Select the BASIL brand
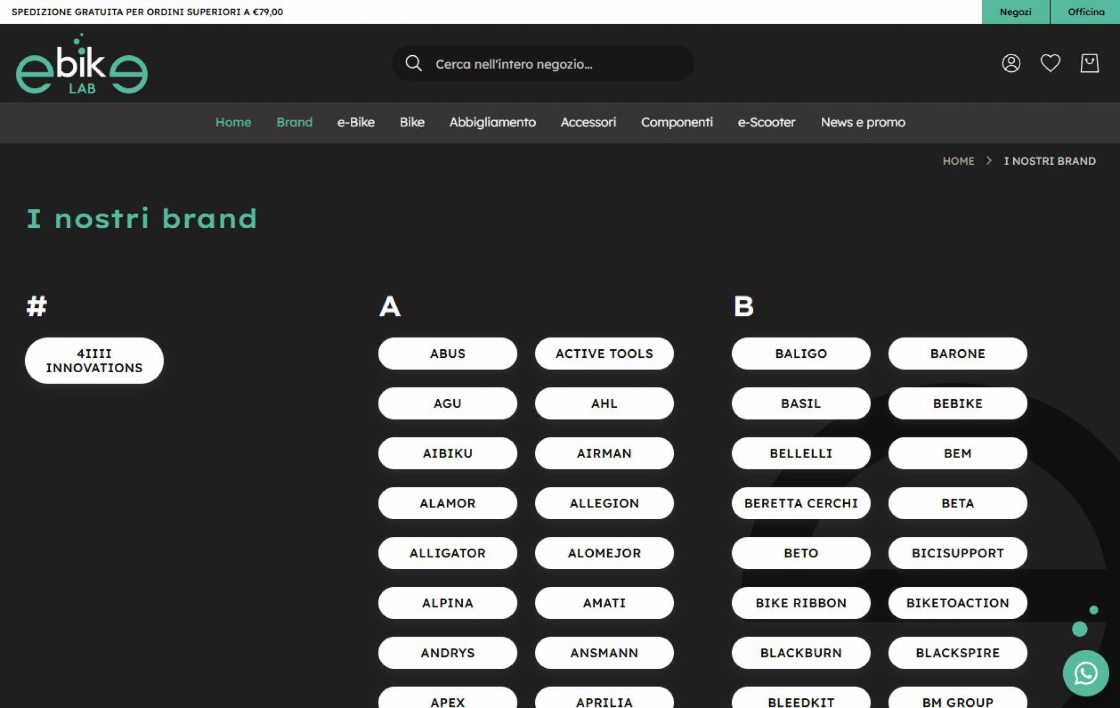The image size is (1120, 708). coord(801,403)
